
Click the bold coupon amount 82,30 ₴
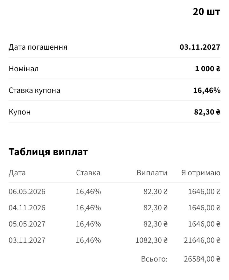(207, 112)
